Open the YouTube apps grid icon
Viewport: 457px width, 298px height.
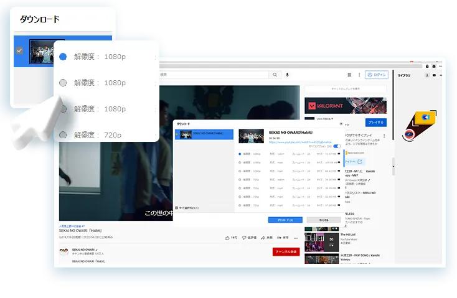349,75
